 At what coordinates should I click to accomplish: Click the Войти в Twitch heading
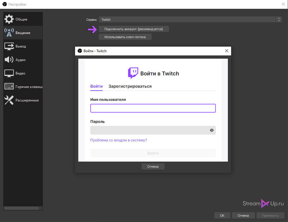pyautogui.click(x=160, y=73)
